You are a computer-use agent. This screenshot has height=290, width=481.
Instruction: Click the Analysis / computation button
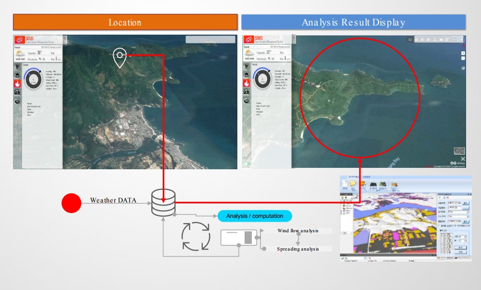pos(255,216)
